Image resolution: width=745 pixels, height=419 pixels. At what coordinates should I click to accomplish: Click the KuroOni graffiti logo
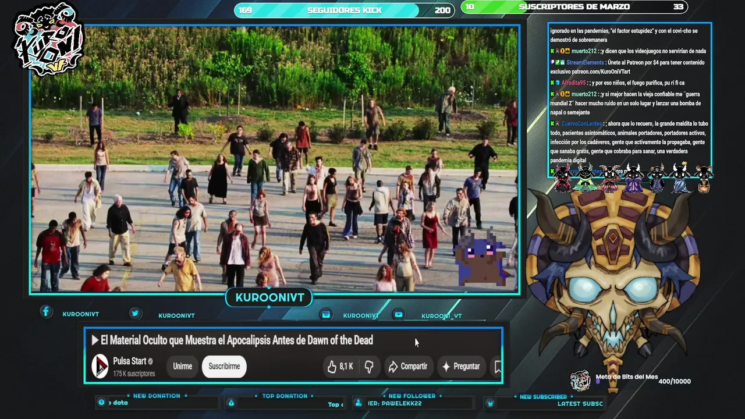[49, 39]
